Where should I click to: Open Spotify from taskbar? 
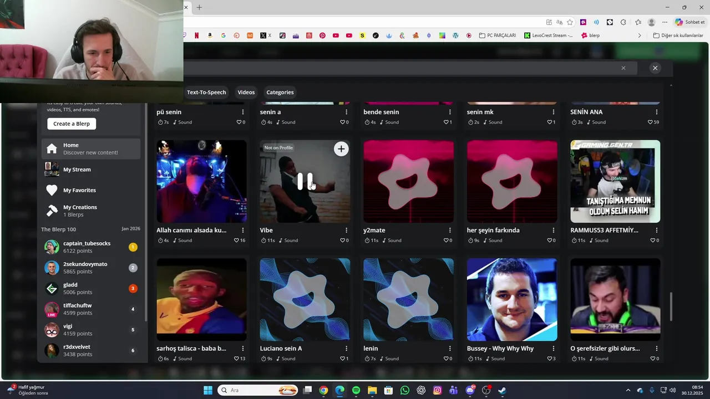click(356, 390)
